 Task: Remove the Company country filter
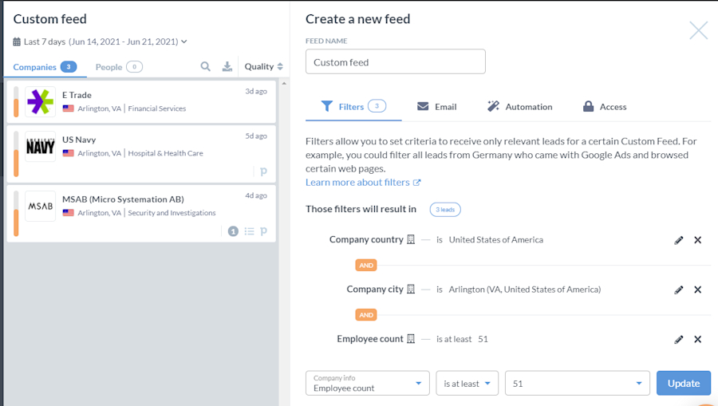pos(697,240)
